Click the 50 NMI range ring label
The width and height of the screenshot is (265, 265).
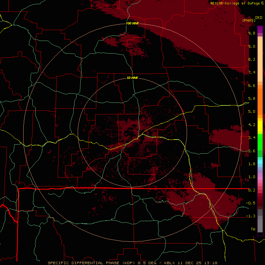coord(132,78)
